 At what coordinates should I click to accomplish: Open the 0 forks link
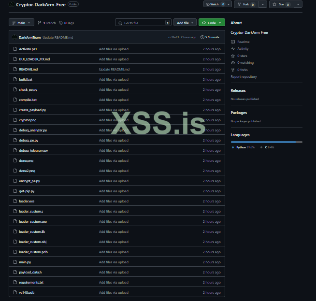coord(242,70)
